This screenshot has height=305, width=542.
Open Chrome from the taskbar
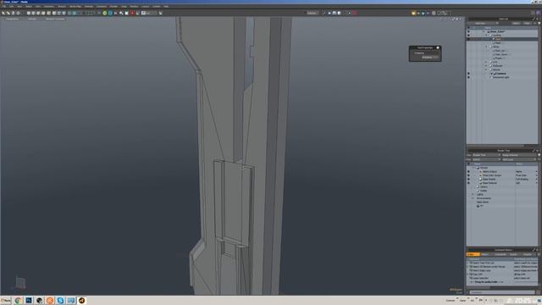pyautogui.click(x=18, y=301)
